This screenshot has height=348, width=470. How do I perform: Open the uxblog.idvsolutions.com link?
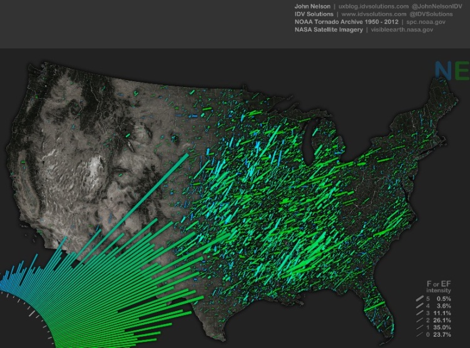pyautogui.click(x=370, y=6)
